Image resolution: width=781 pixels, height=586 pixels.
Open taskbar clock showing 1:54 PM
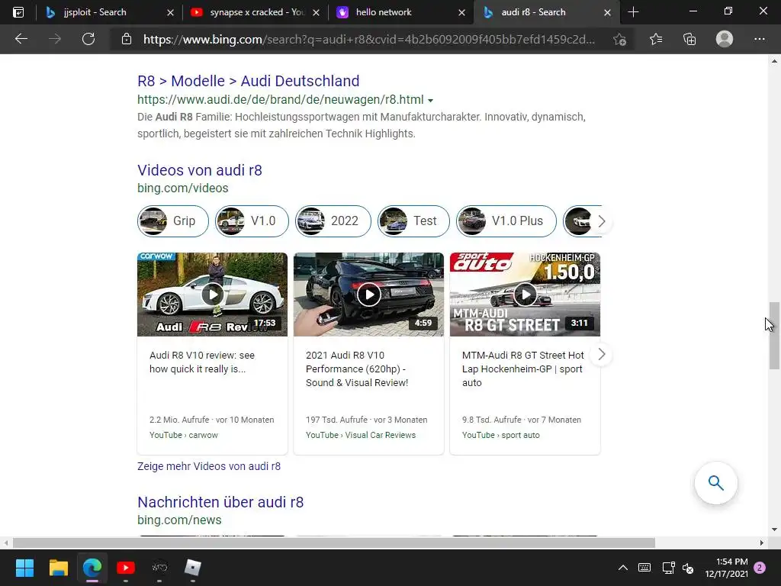(726, 568)
